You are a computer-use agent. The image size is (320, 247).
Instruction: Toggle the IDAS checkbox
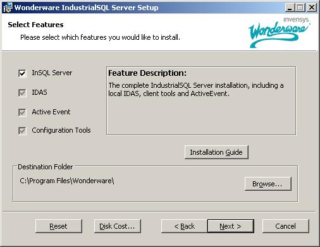pyautogui.click(x=22, y=93)
